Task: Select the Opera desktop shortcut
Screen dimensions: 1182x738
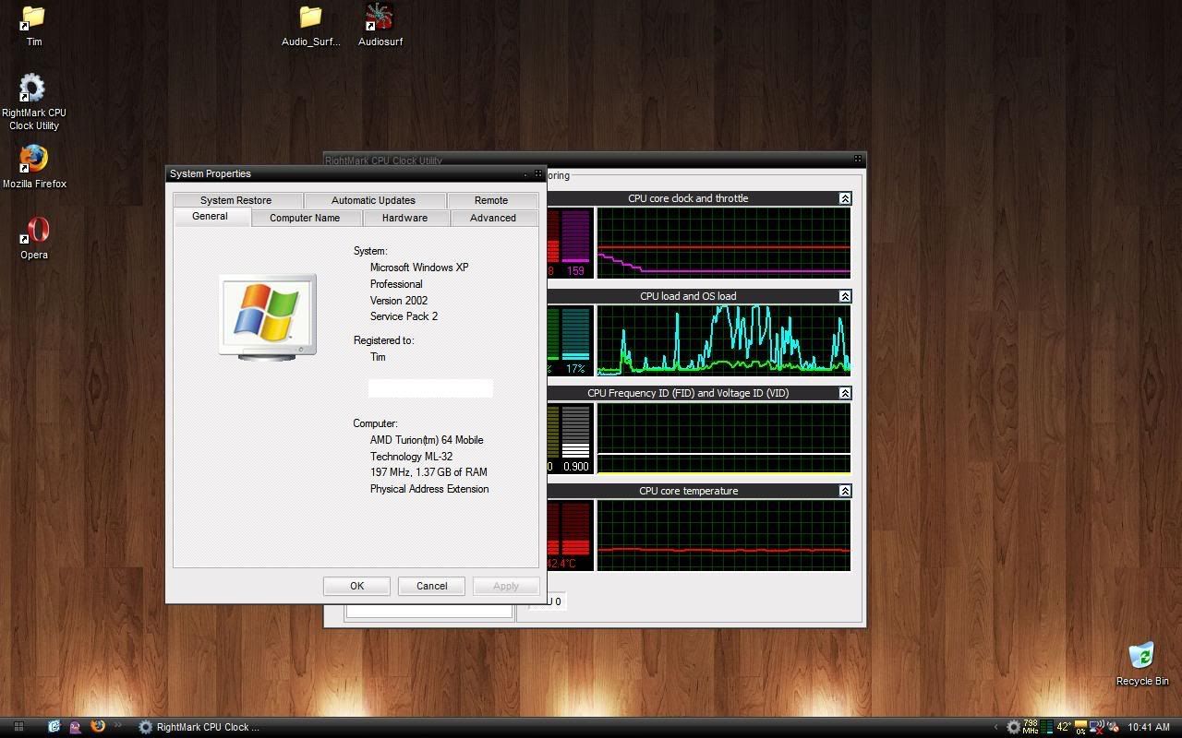Action: (34, 238)
